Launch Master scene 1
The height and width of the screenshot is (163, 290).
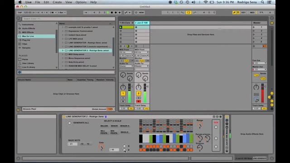point(254,27)
